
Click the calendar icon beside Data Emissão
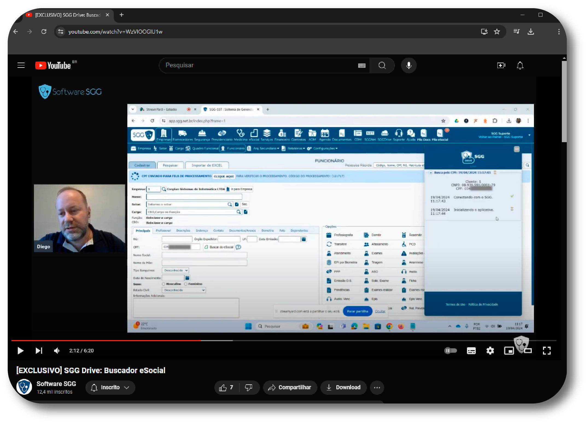[304, 239]
